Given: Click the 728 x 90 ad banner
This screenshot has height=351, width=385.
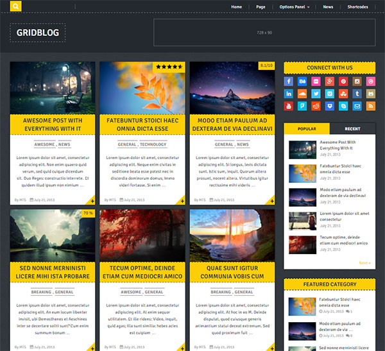Looking at the screenshot, I should [264, 33].
